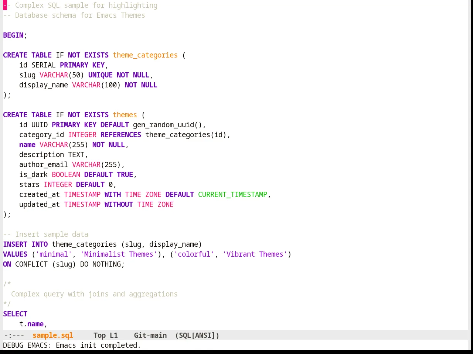
Task: Click 'Top' position indicator in mode line
Action: pos(99,335)
